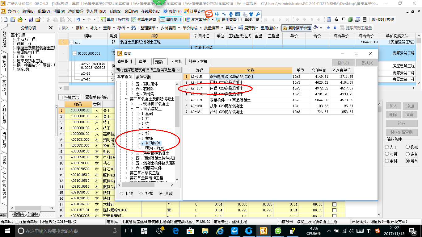Switch to the 条件查询 tab
This screenshot has width=422, height=237.
tap(143, 77)
